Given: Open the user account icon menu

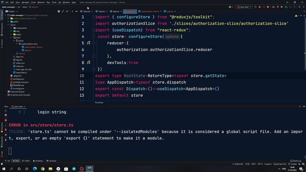Looking at the screenshot, I should (x=230, y=7).
